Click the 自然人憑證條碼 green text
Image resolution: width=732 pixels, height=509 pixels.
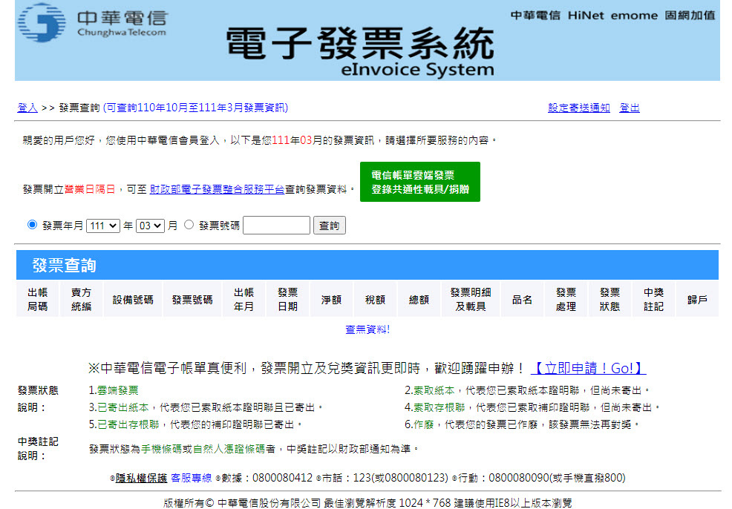coord(229,449)
